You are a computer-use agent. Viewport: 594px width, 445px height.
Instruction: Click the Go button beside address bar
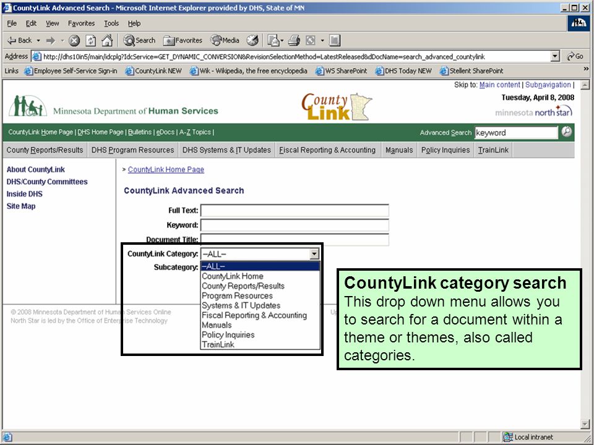(575, 56)
